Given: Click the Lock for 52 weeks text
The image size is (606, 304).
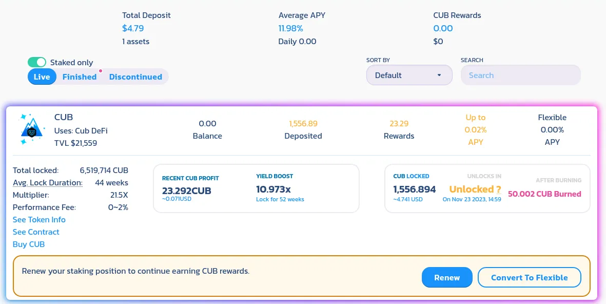Looking at the screenshot, I should pos(280,200).
